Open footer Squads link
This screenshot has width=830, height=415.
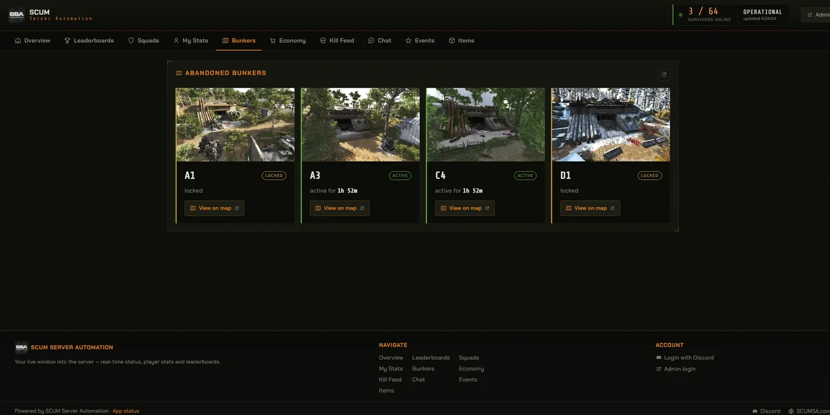pyautogui.click(x=469, y=358)
